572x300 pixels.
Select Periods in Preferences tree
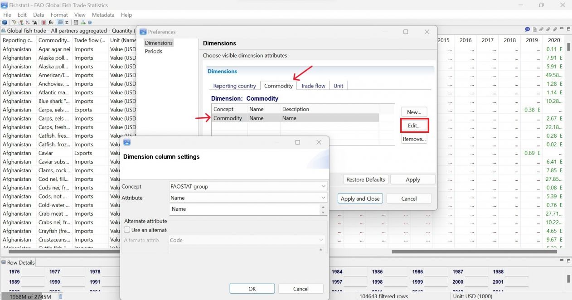point(154,51)
